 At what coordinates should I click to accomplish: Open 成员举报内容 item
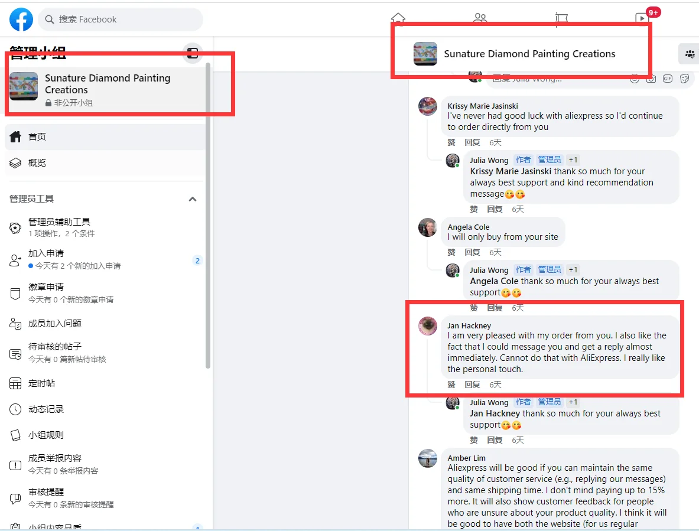pos(106,464)
